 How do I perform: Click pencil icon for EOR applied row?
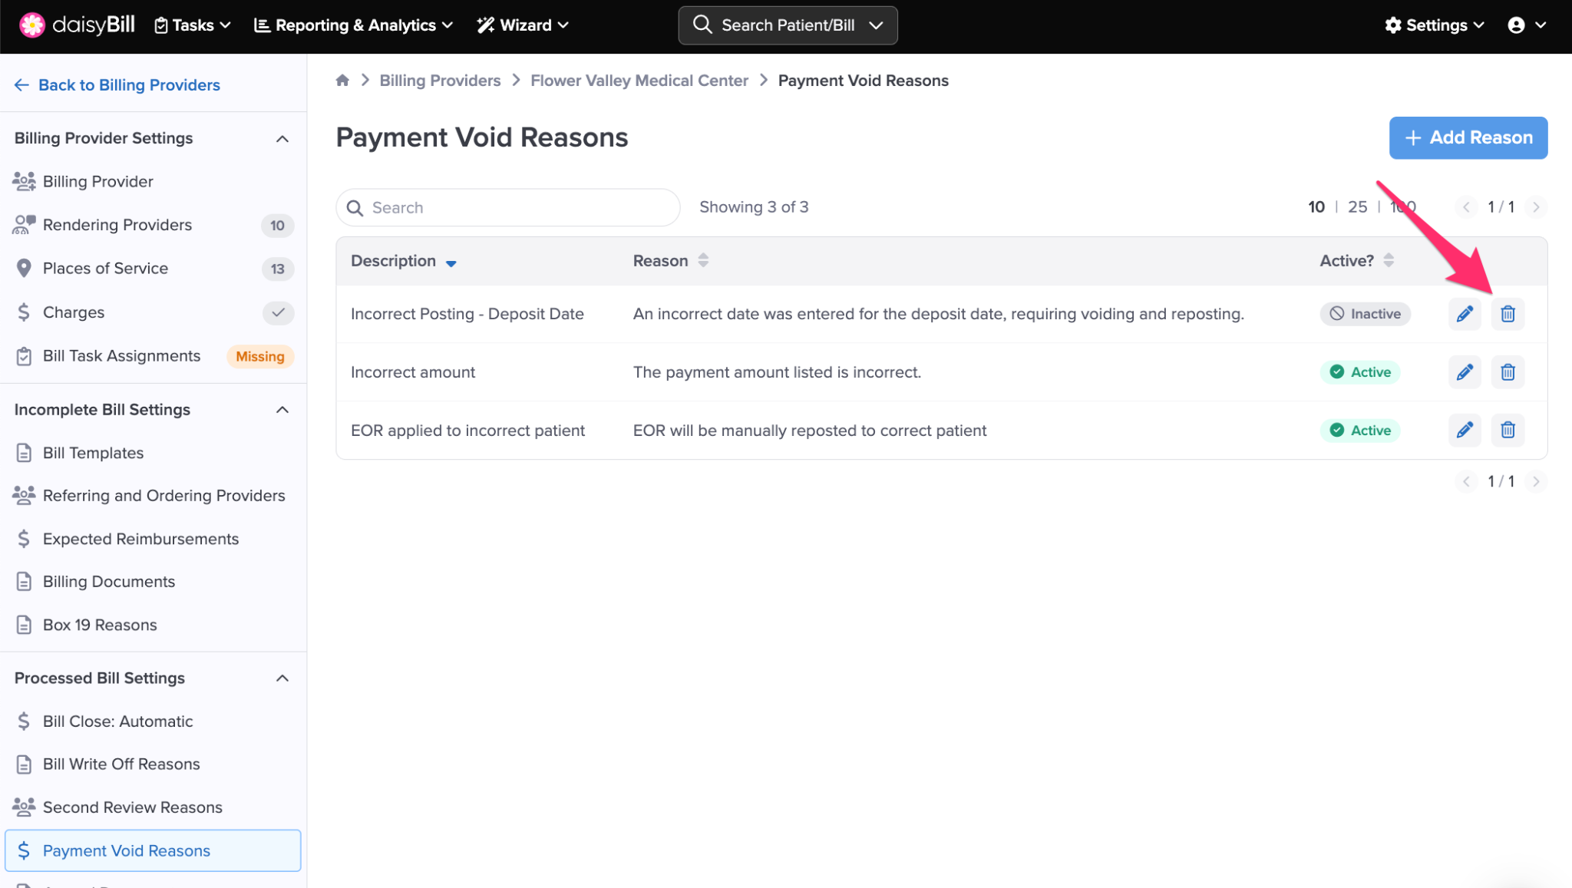[x=1465, y=431]
